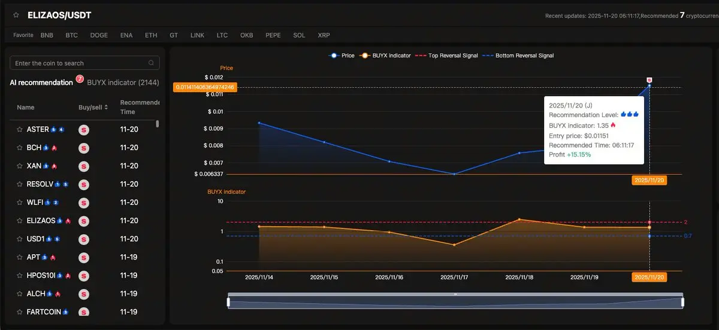719x330 pixels.
Task: Favorite XAN using its row star
Action: point(20,166)
